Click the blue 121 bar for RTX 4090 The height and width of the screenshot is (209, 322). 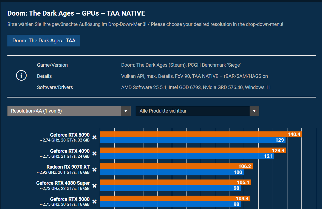click(x=187, y=156)
